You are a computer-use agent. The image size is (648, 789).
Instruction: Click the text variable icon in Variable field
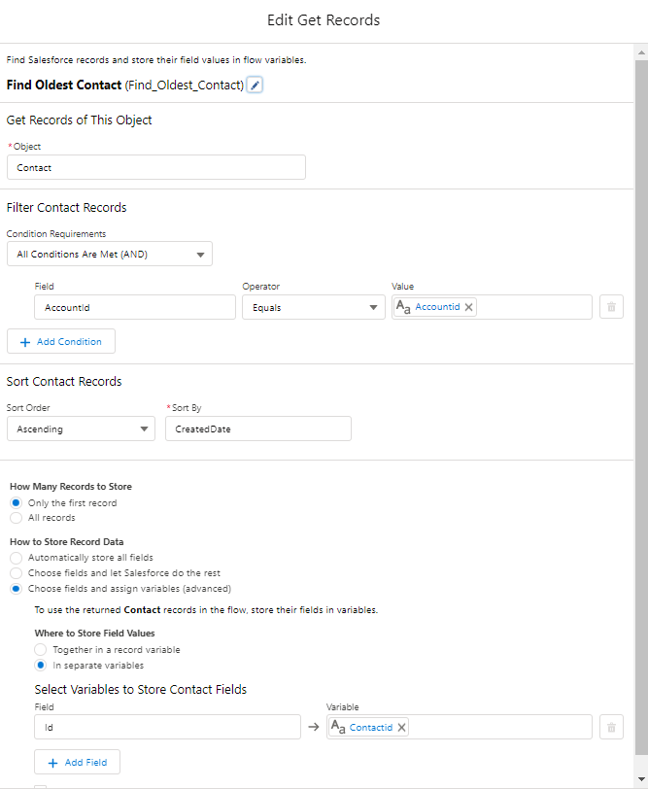click(x=339, y=727)
